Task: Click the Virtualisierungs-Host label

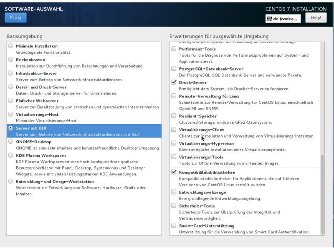Action: click(x=37, y=115)
